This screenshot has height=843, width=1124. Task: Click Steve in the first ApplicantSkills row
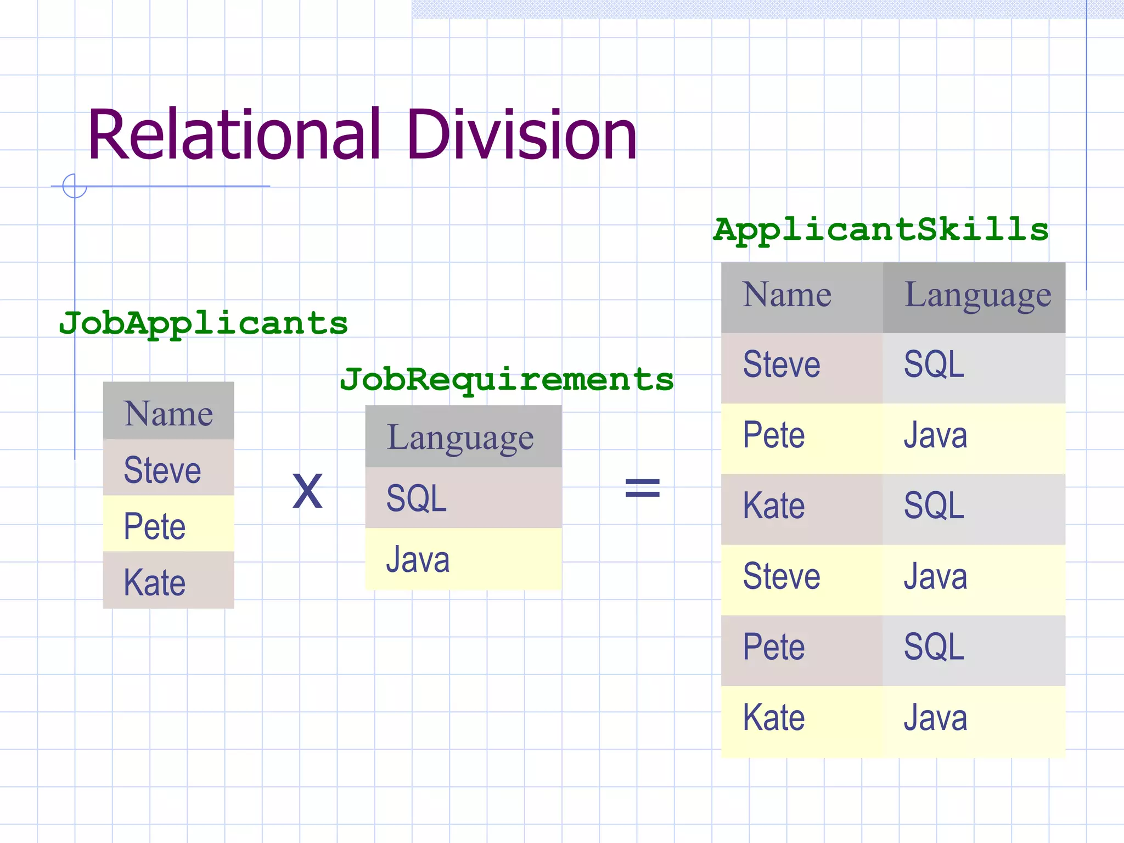tap(802, 368)
